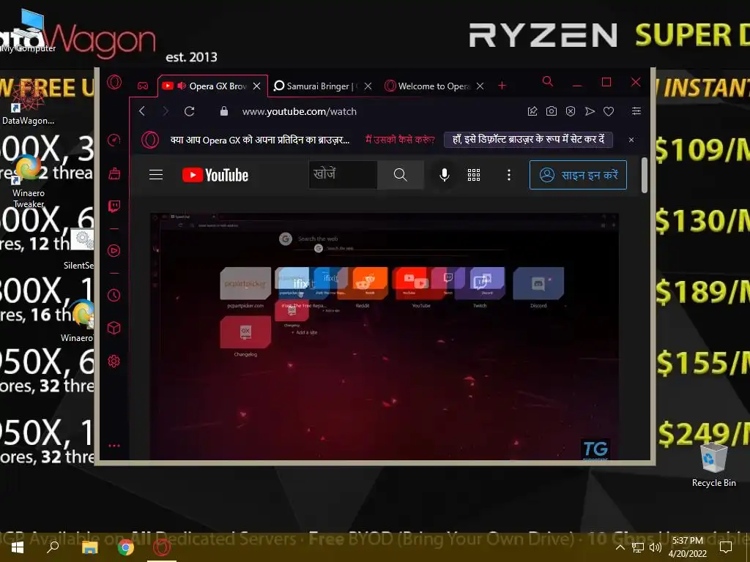
Task: Open the Opera GX main menu logo
Action: (x=114, y=82)
